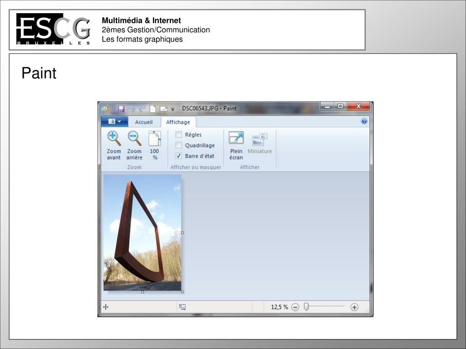Click the Les formats graphiques line
466x349 pixels.
pos(142,39)
